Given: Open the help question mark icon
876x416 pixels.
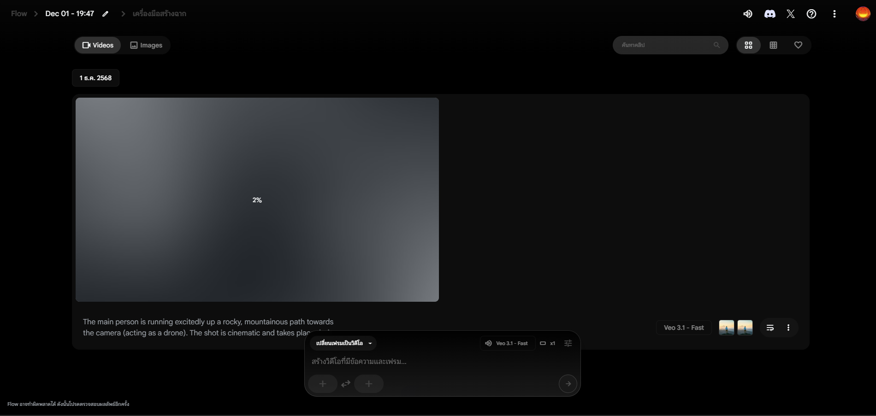Looking at the screenshot, I should pos(811,14).
